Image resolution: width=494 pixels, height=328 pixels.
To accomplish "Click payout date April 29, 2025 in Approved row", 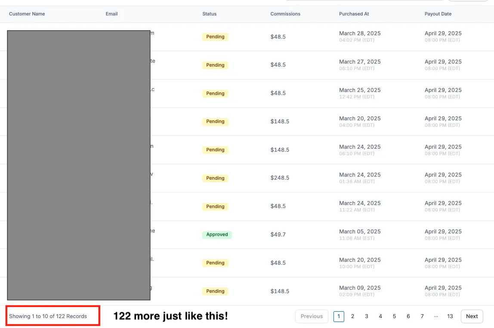I will click(443, 231).
